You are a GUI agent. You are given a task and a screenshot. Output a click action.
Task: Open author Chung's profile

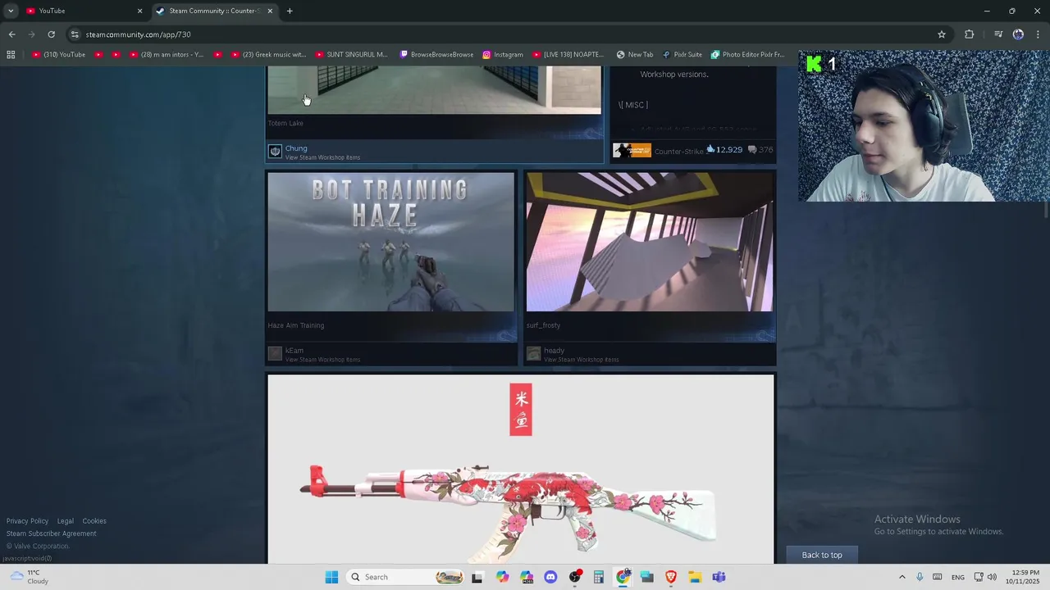point(296,148)
